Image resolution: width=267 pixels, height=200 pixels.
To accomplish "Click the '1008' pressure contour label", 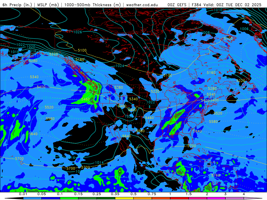I will [x=206, y=33].
